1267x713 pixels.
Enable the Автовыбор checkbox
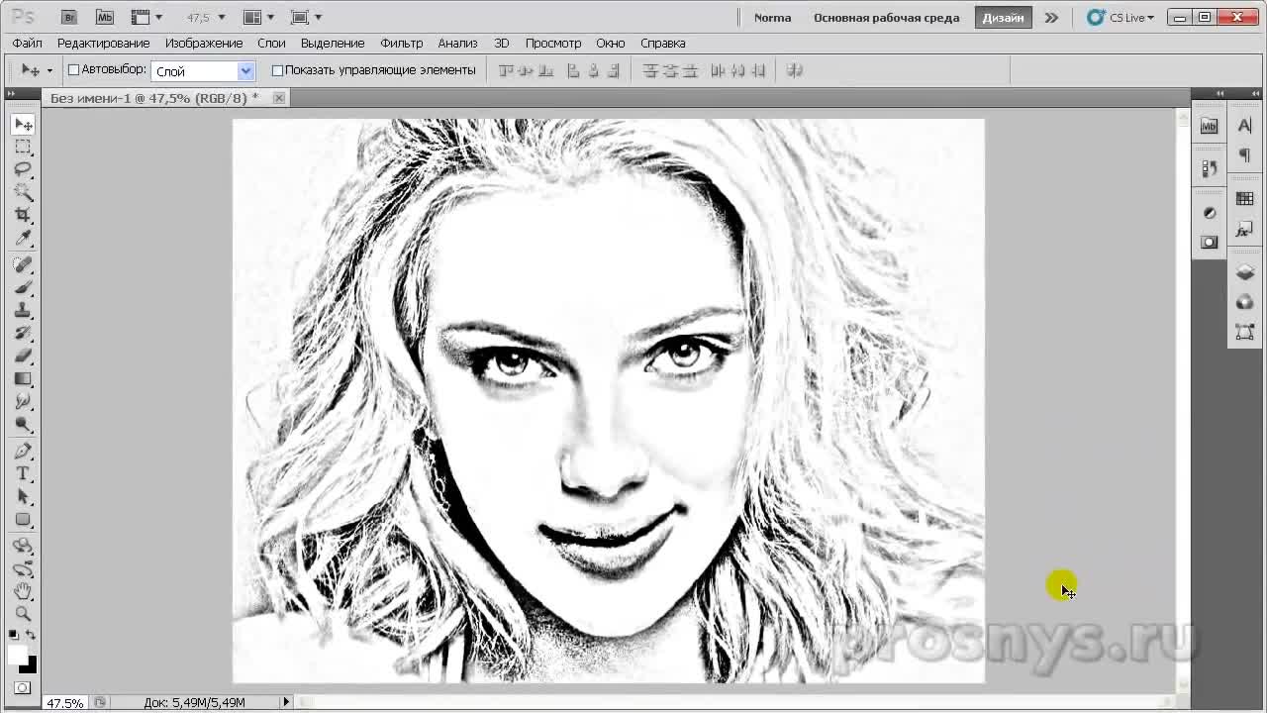[73, 70]
